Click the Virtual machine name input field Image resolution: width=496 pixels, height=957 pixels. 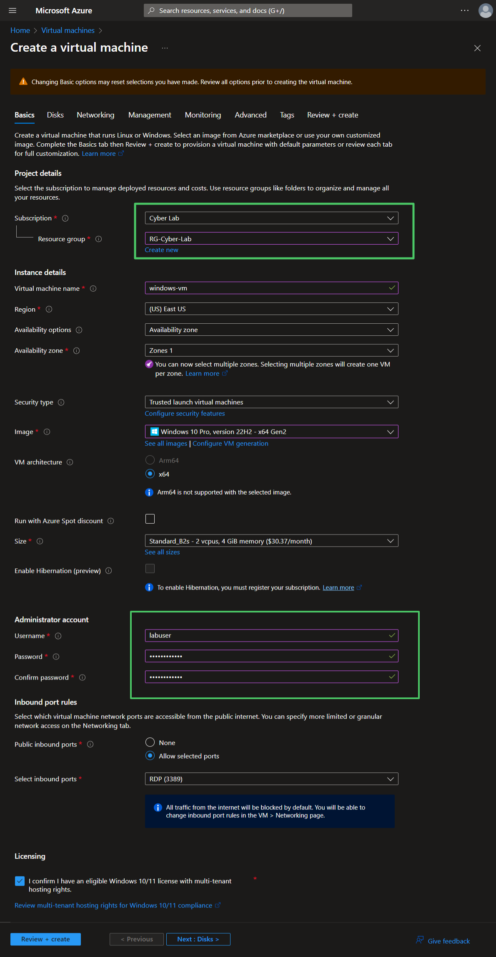point(272,288)
